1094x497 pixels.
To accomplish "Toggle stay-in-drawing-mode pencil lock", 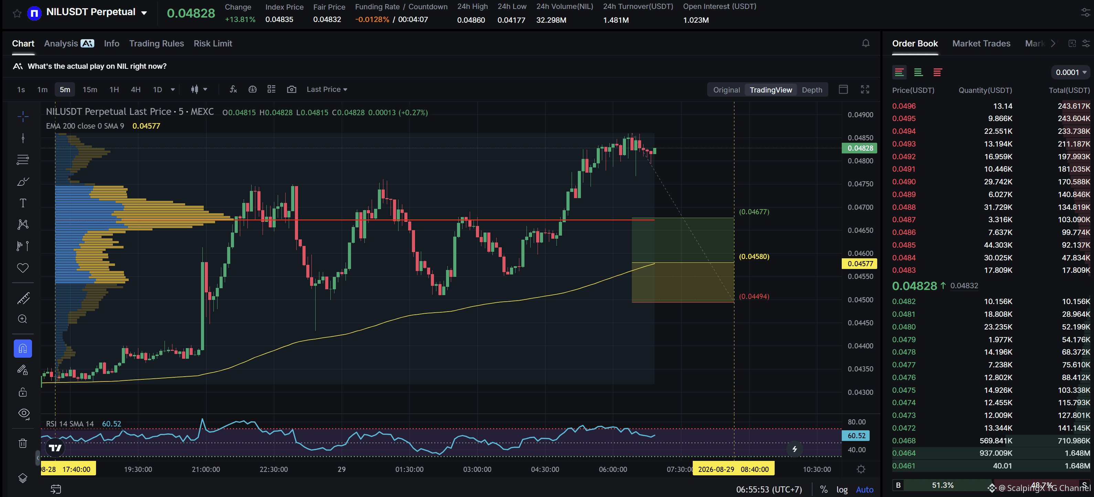I will point(23,370).
